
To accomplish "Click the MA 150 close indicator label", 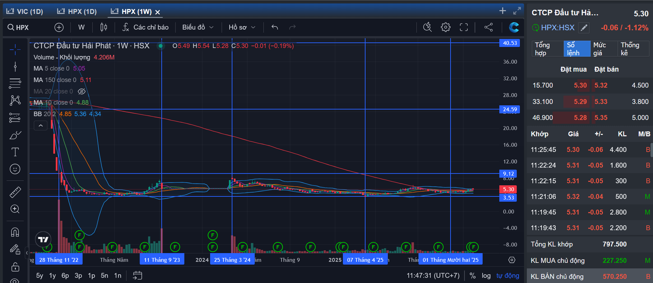I will [x=55, y=80].
